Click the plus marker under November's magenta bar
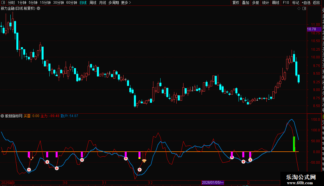Viewport: 324px width, 186px height. click(x=126, y=159)
